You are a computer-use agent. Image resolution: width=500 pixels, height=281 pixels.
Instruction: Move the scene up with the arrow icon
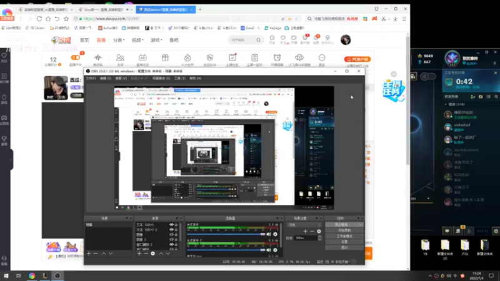[x=104, y=254]
